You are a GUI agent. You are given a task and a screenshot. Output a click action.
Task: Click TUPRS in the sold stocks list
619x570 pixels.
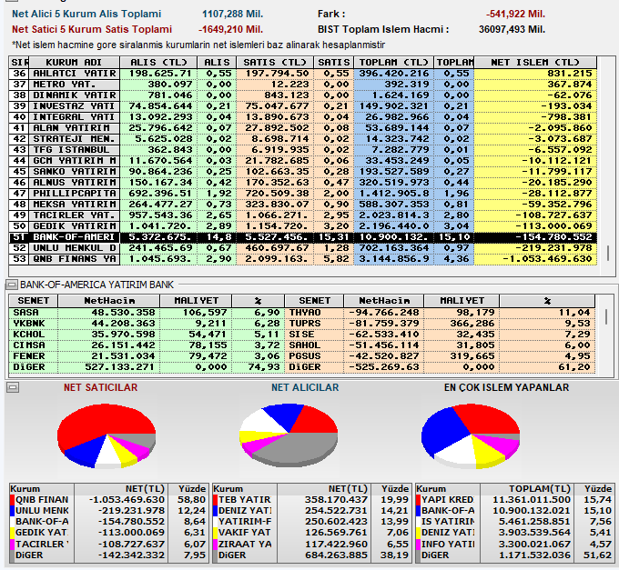point(305,324)
